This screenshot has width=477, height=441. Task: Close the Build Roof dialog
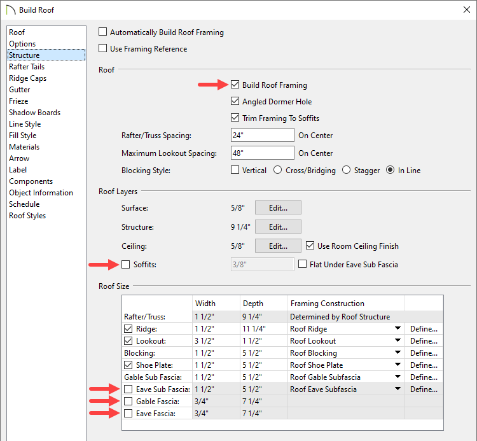pos(466,10)
